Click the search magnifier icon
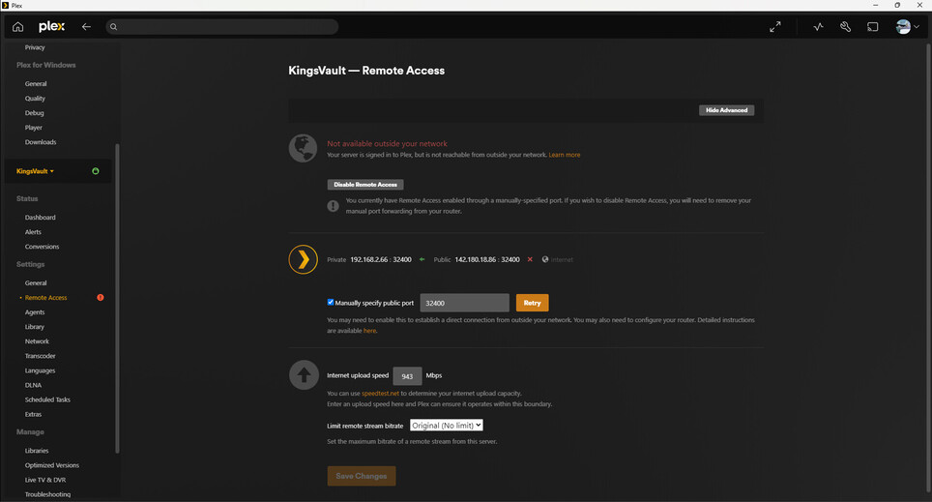The height and width of the screenshot is (502, 932). pos(113,27)
